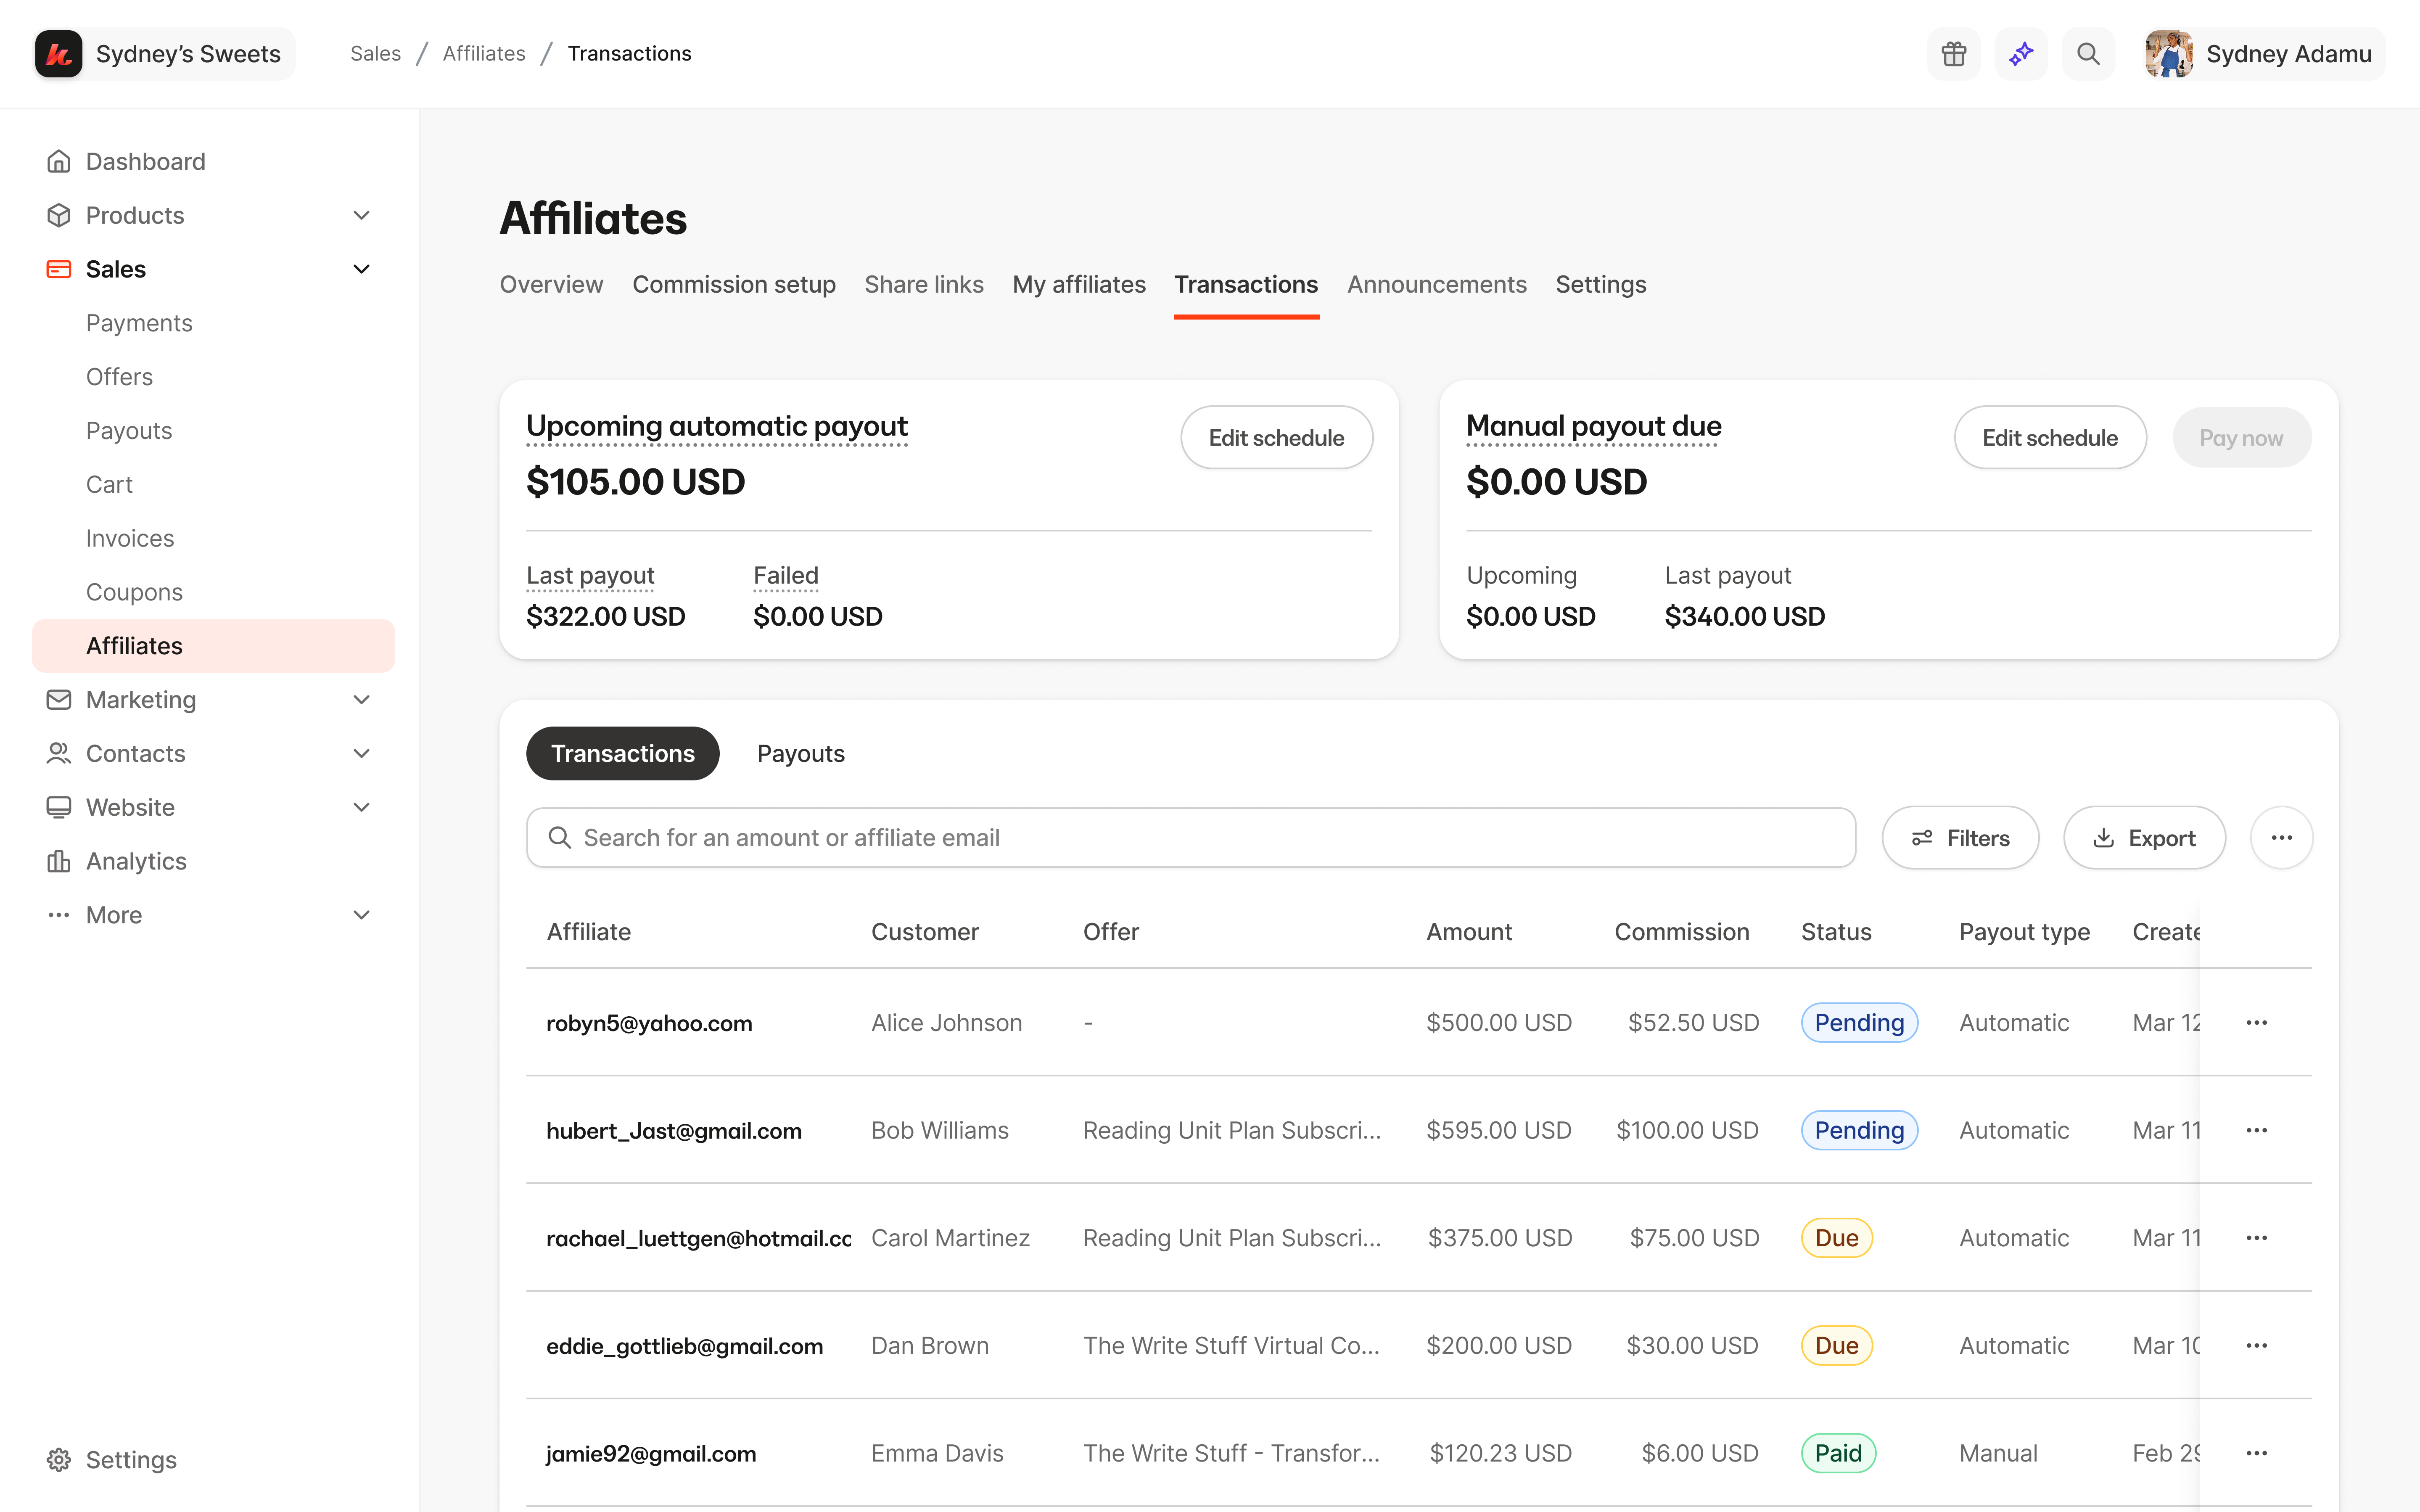
Task: Click Affiliates in the breadcrumb
Action: pyautogui.click(x=484, y=54)
